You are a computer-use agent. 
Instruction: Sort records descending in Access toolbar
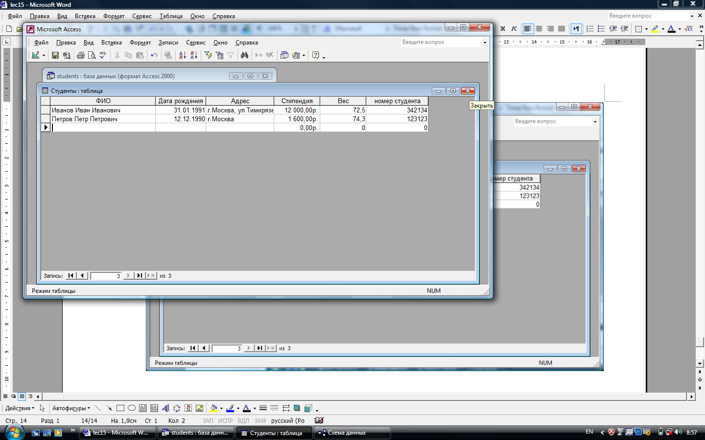point(194,55)
